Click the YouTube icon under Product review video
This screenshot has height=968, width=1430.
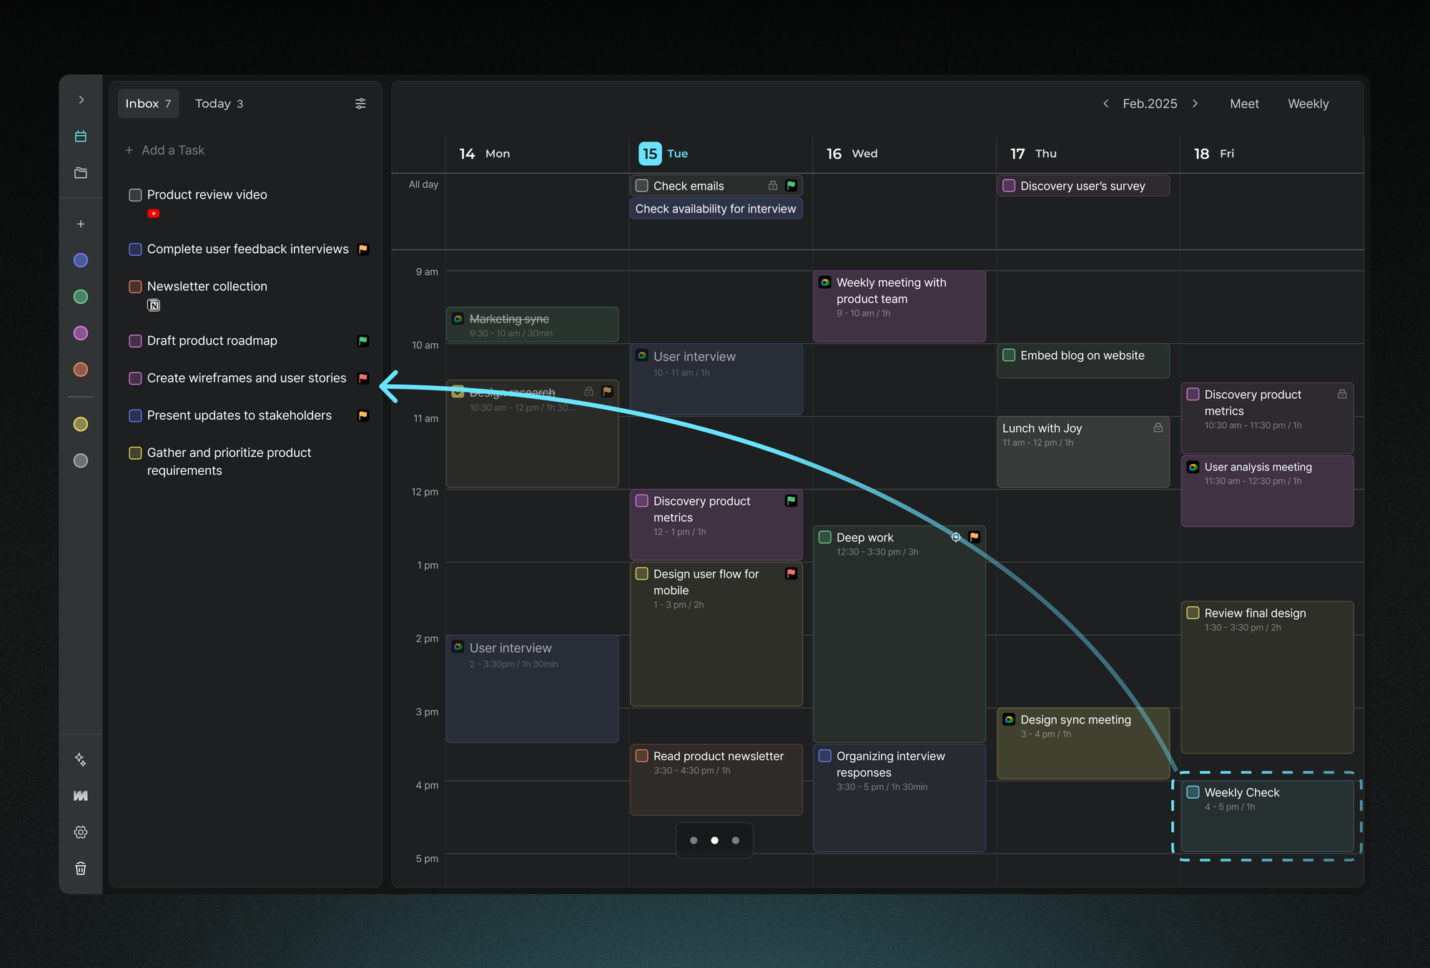pyautogui.click(x=154, y=213)
